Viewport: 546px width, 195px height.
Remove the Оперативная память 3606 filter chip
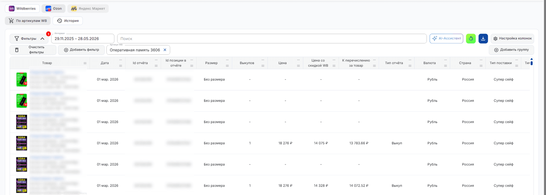pos(165,50)
